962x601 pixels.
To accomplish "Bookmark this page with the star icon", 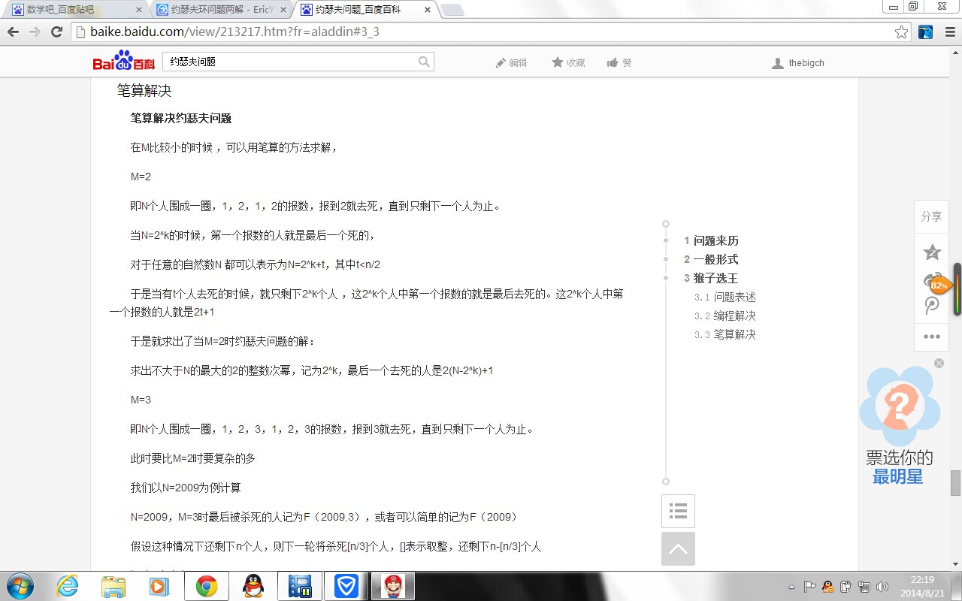I will click(x=901, y=32).
